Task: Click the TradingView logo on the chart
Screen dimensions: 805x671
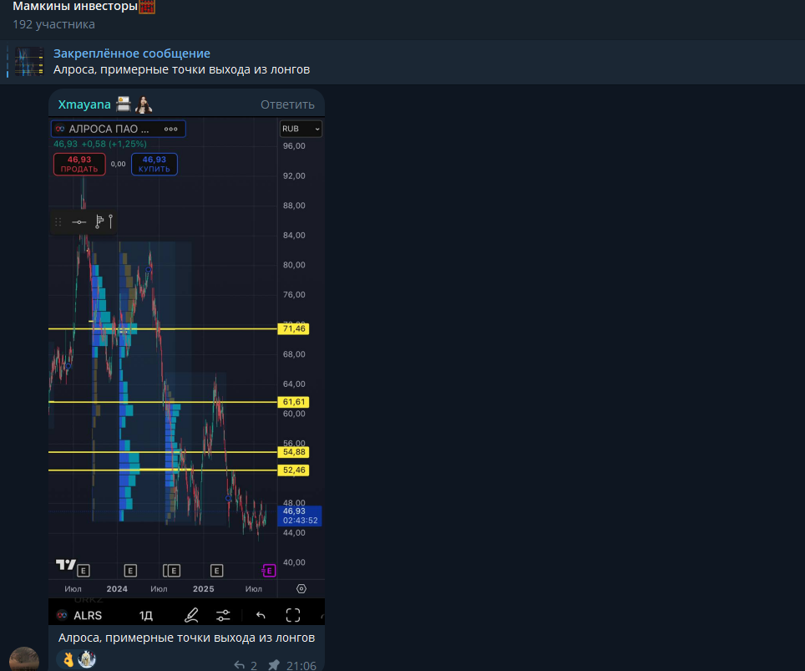Action: (x=66, y=565)
